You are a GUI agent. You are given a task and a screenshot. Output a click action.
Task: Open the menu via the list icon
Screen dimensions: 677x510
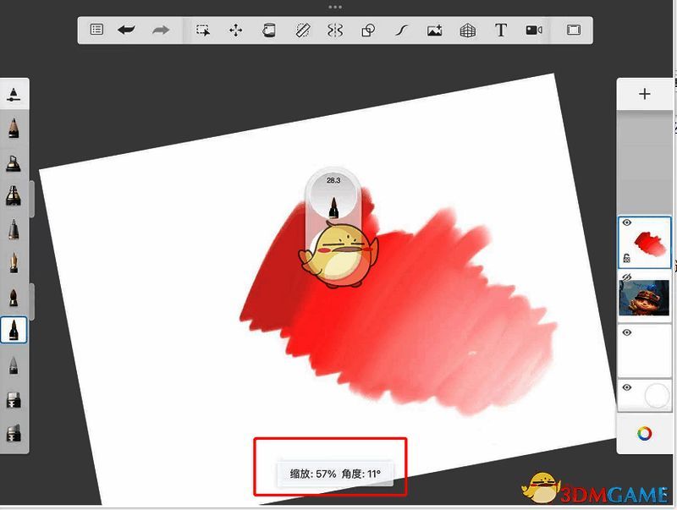[95, 29]
